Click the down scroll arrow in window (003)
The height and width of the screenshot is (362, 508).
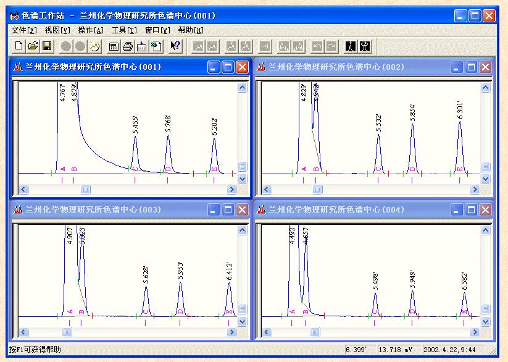[243, 321]
